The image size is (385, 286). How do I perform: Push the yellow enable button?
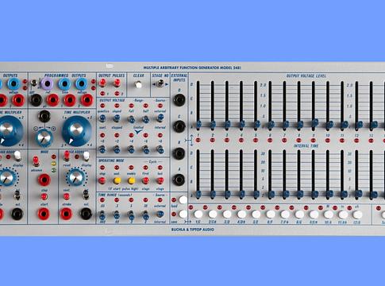pos(132,180)
